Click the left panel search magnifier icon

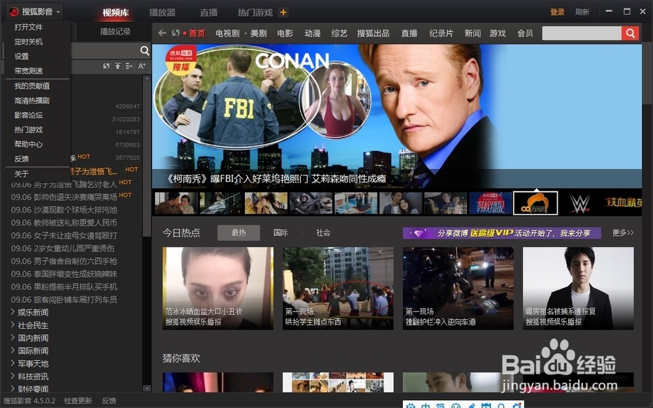[x=144, y=51]
